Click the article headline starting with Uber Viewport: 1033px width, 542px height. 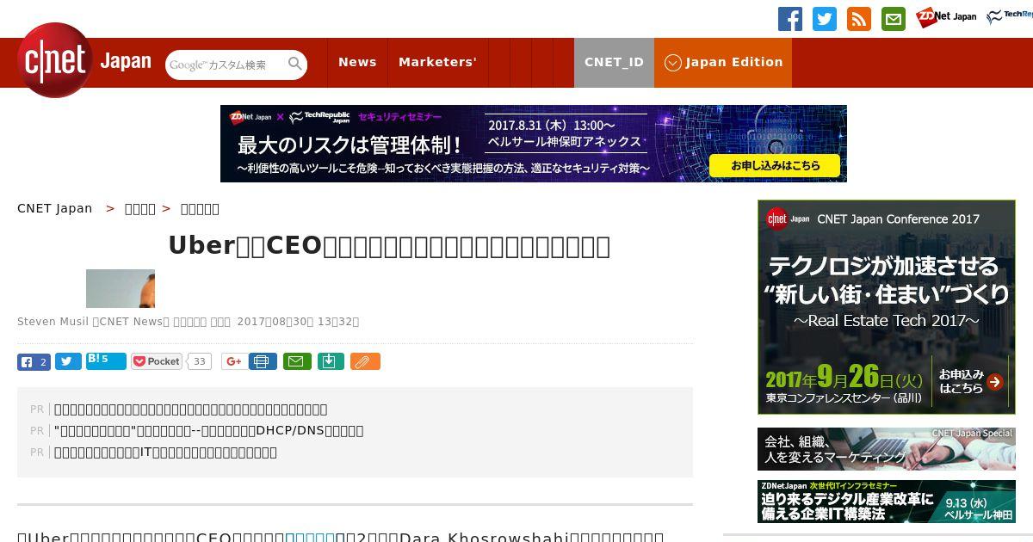tap(389, 246)
